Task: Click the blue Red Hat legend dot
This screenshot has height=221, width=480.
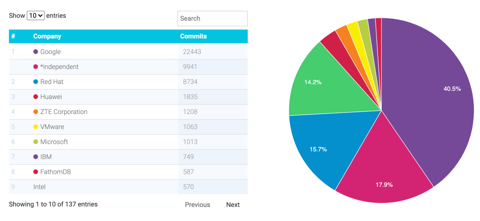Action: point(36,82)
